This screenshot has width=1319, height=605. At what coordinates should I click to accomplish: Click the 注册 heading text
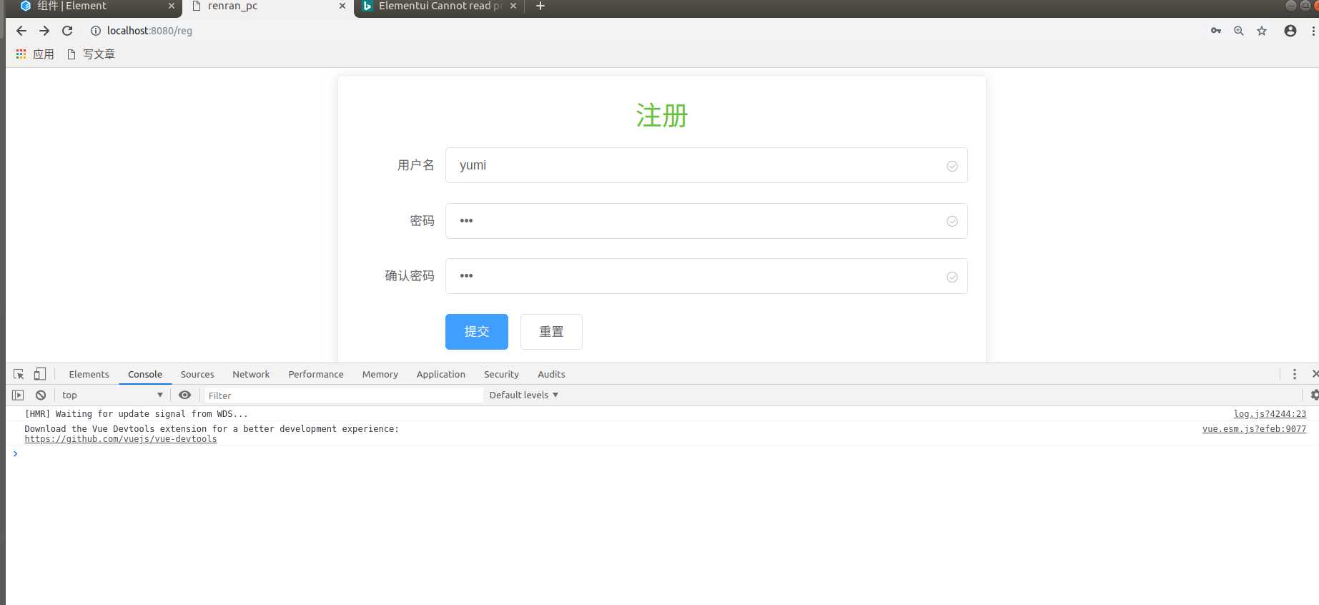(662, 115)
